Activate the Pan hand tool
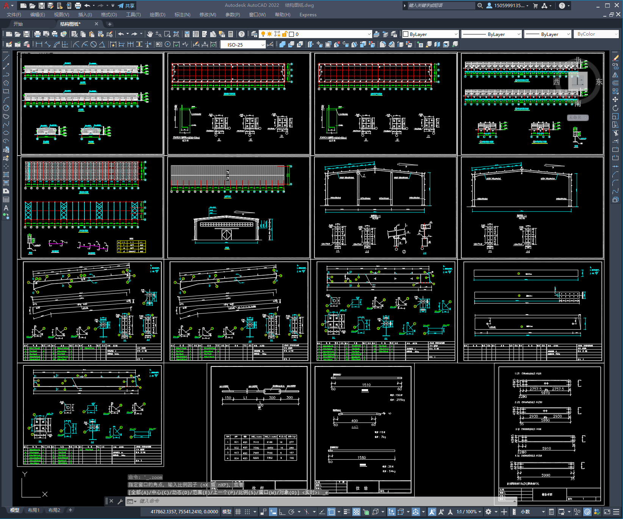This screenshot has width=623, height=519. (150, 34)
